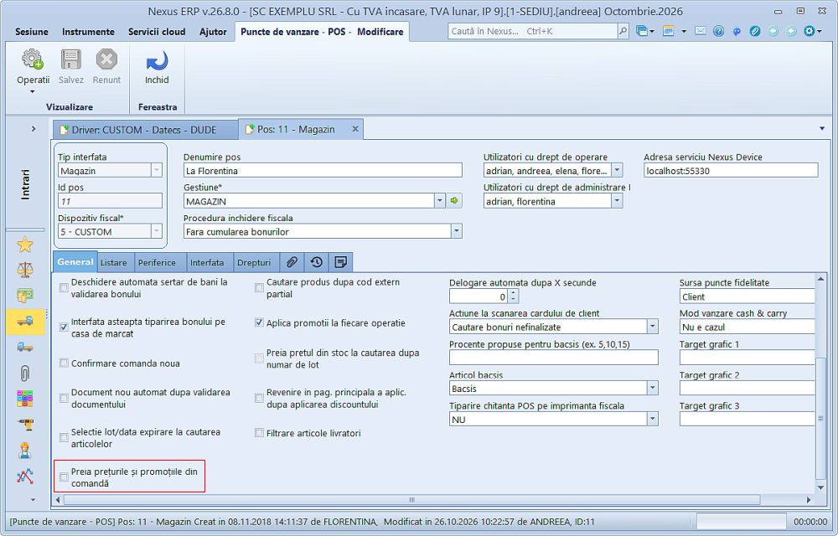Open the worker with helmet sidebar icon
Viewport: 838px width, 536px height.
[24, 450]
